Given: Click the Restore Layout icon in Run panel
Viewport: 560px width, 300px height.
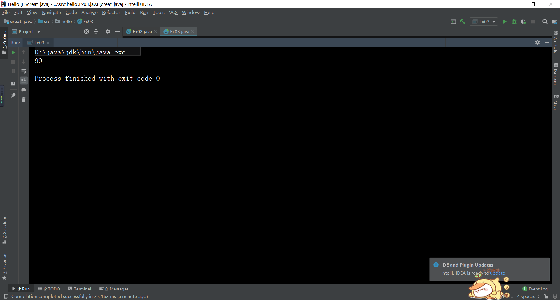Looking at the screenshot, I should click(13, 84).
